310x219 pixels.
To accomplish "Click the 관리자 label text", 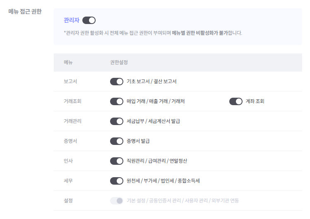I will (71, 20).
